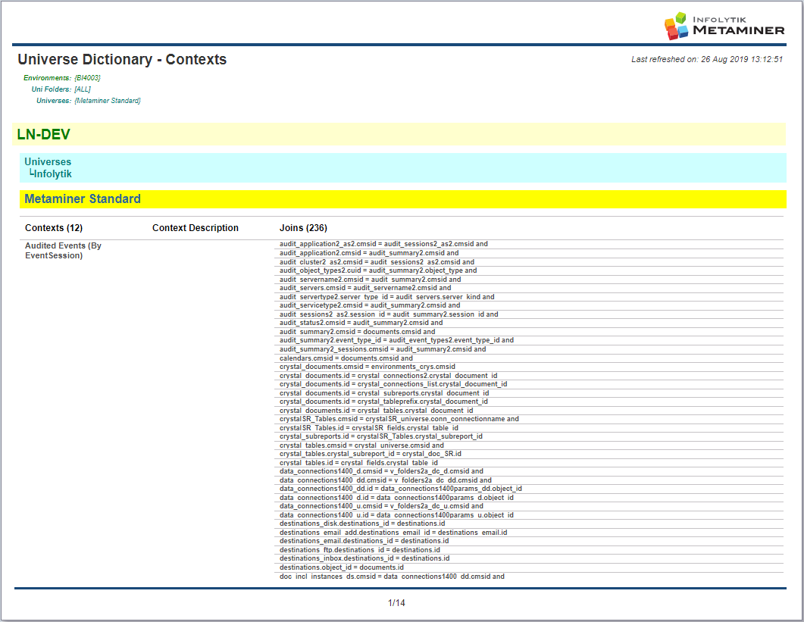Viewport: 804px width, 622px height.
Task: Click join crystalSR_Tables.id = crystalSR_fields.crystal_table_id
Action: tap(369, 428)
